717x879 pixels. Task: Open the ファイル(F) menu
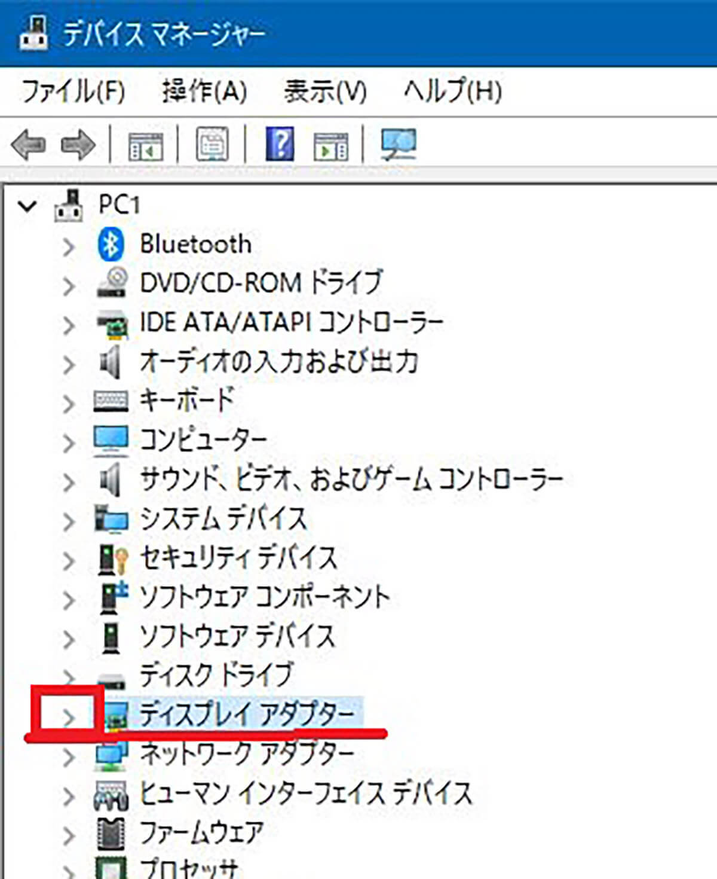[73, 91]
